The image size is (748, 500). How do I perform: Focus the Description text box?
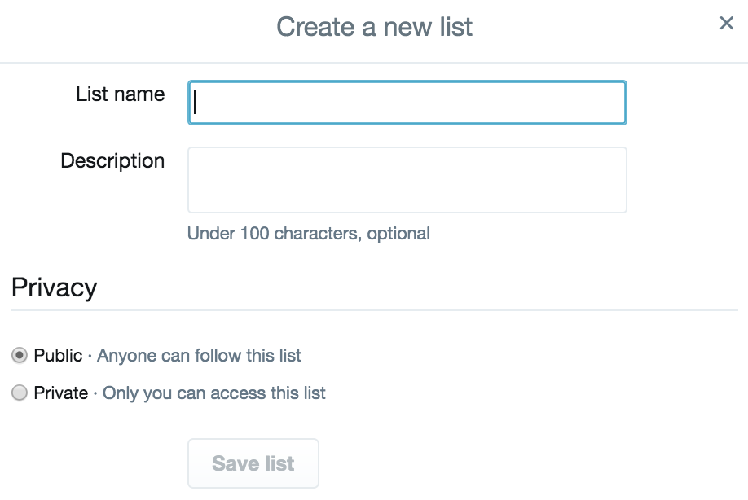click(x=407, y=180)
